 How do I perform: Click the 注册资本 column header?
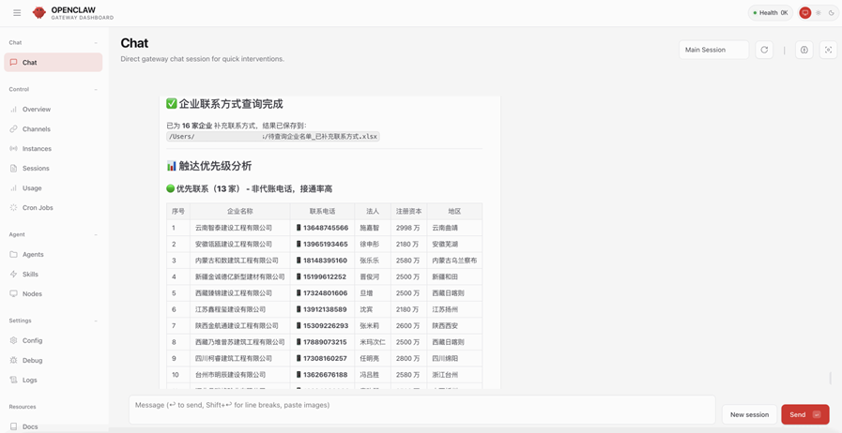pyautogui.click(x=408, y=211)
